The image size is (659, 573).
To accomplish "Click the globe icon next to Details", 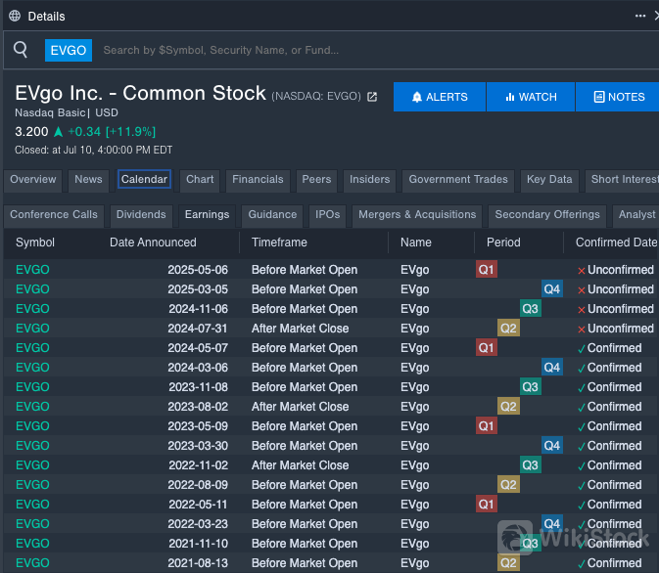I will click(14, 16).
